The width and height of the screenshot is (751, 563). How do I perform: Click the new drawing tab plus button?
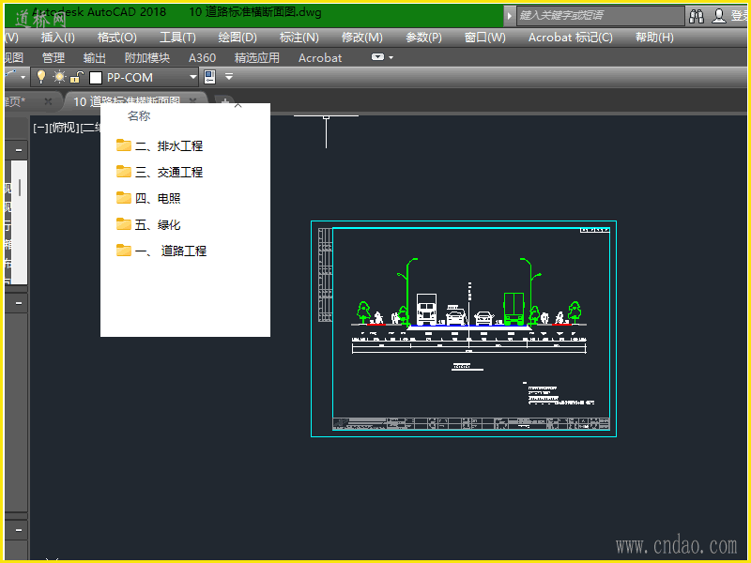coord(224,100)
